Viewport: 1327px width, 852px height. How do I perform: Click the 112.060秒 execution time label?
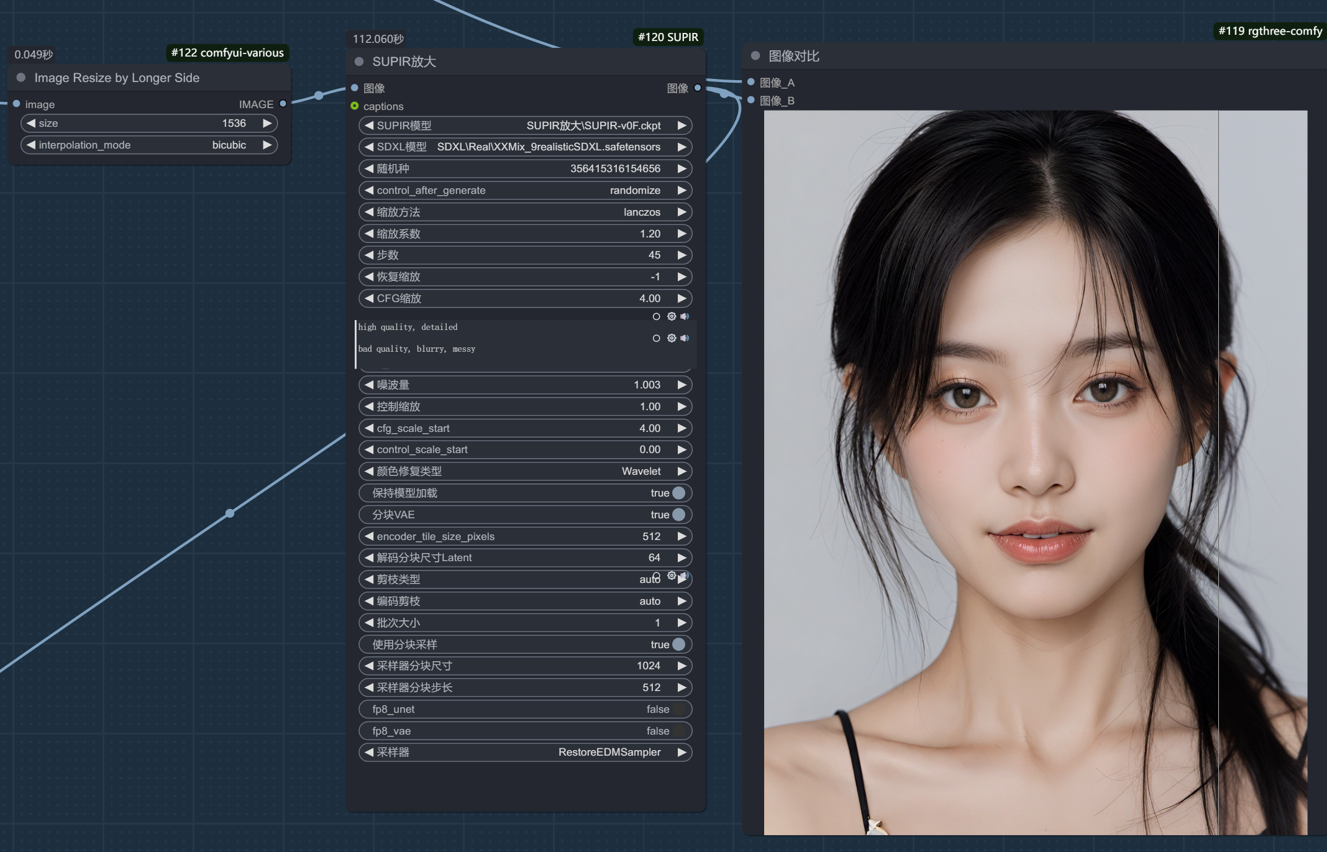(378, 39)
